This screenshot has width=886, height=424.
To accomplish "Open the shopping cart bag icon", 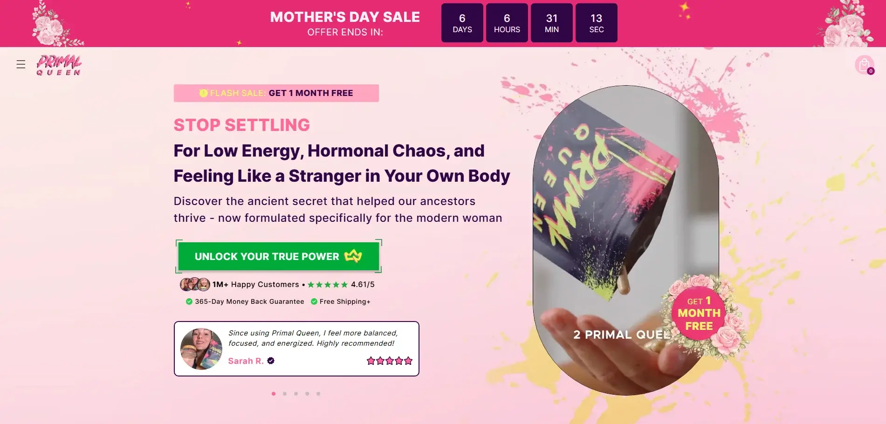I will coord(864,65).
